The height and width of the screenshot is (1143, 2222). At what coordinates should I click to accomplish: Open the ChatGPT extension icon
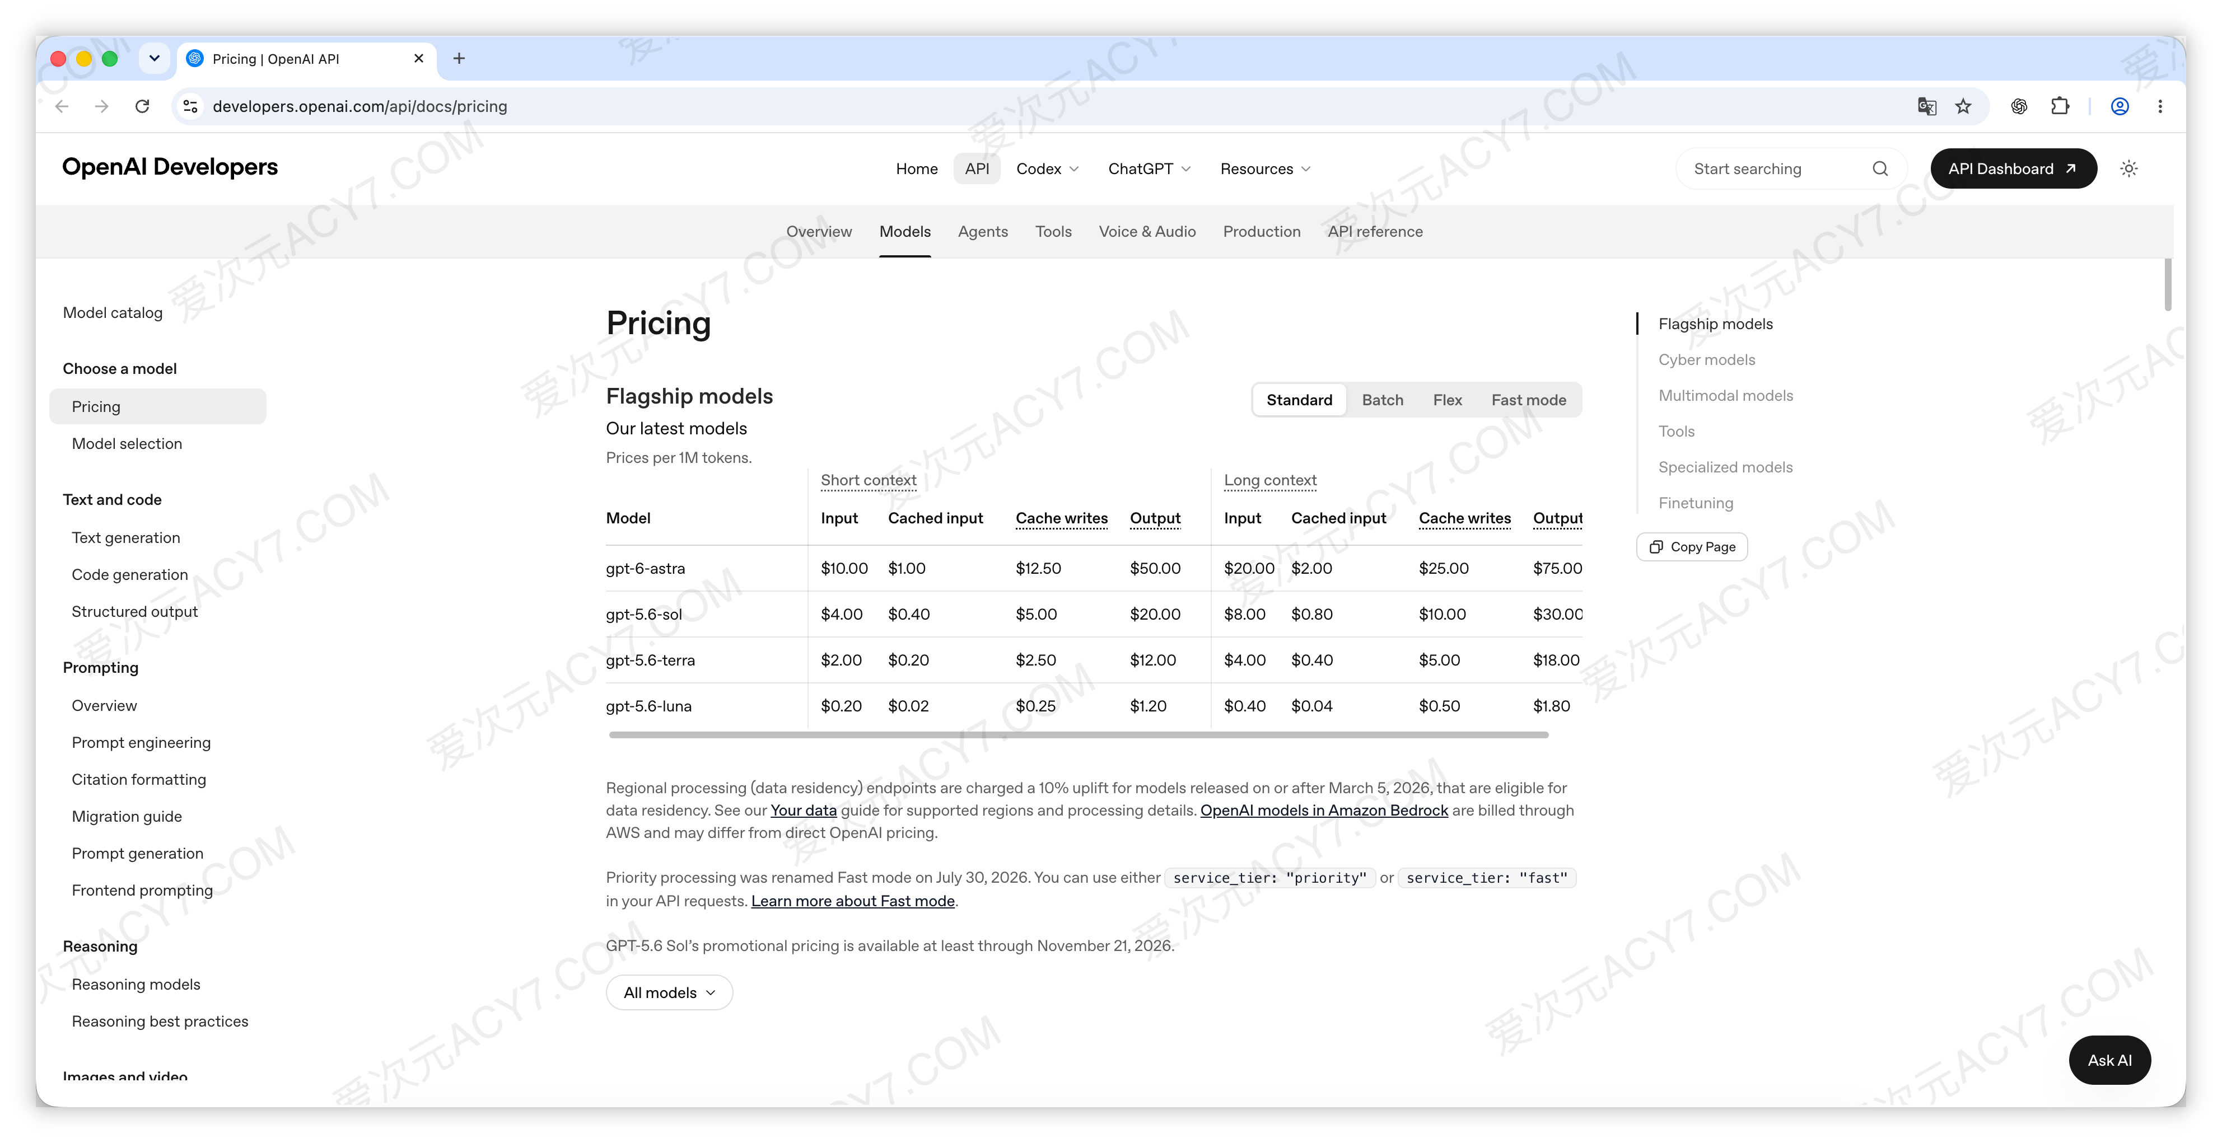pos(2019,106)
